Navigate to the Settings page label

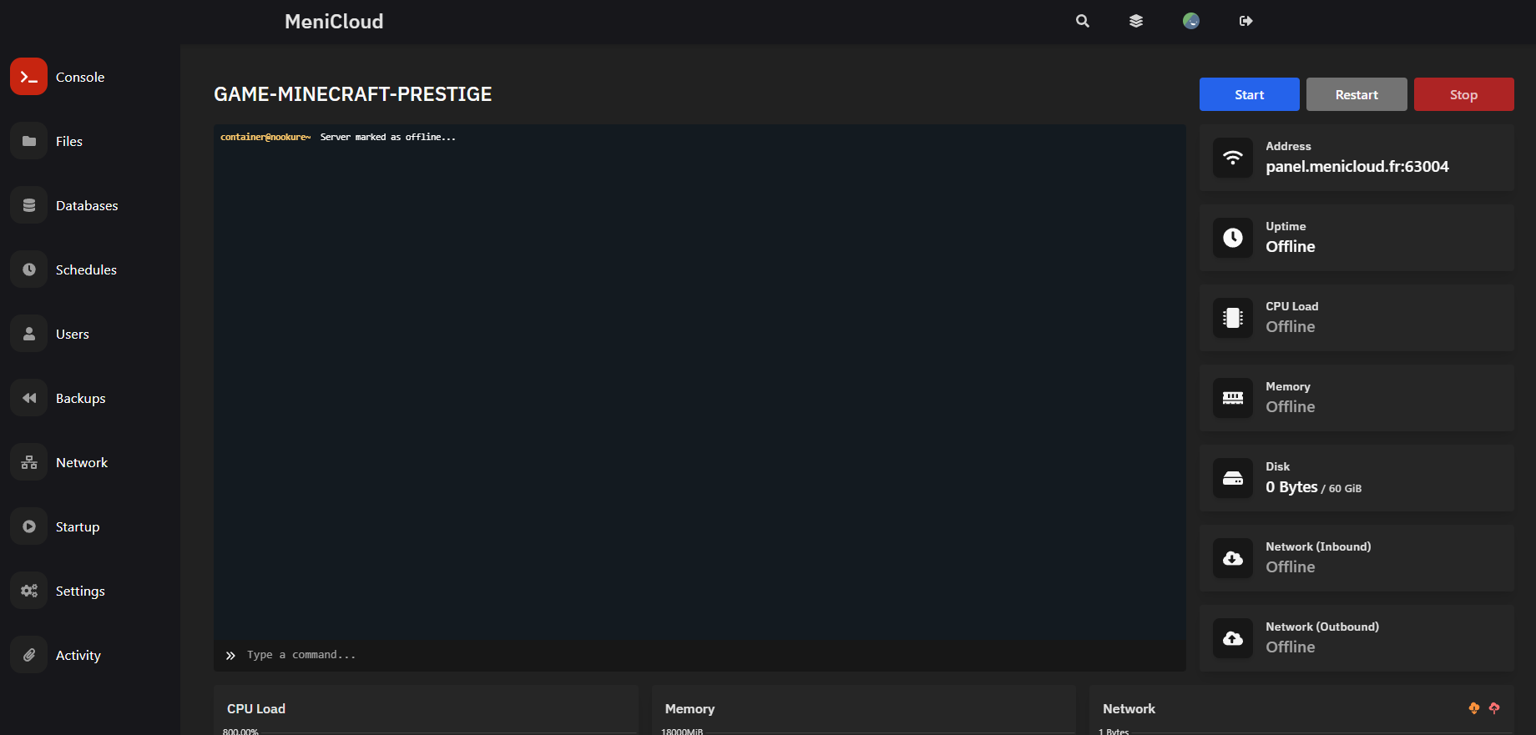[x=80, y=591]
